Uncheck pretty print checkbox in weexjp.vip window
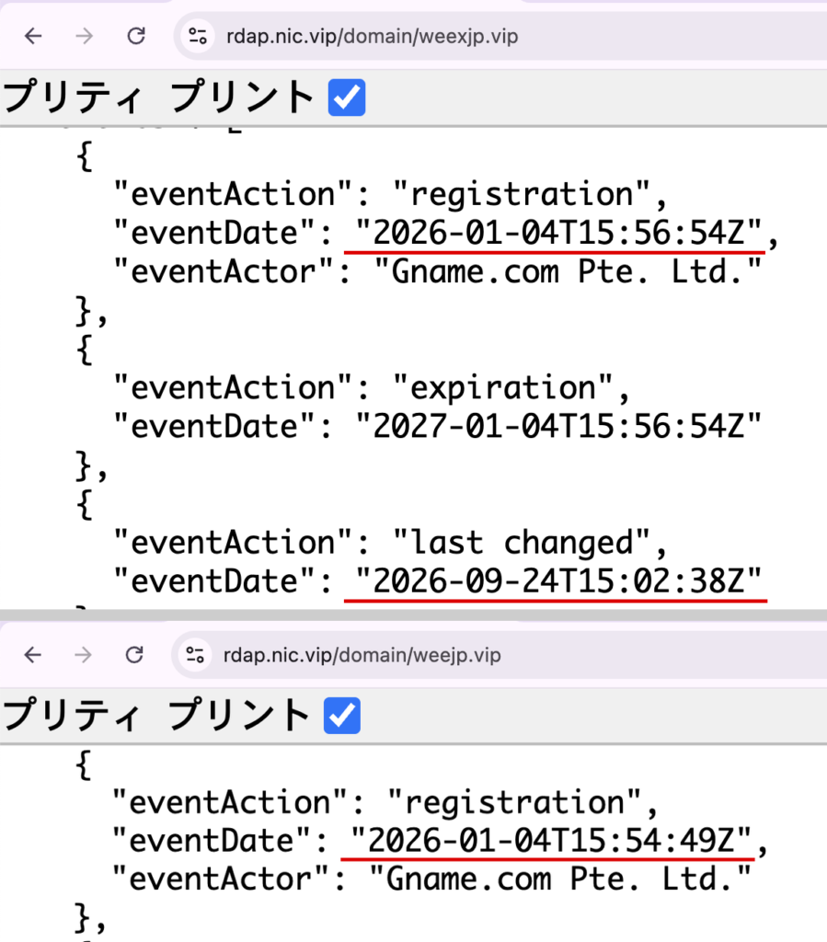Screen dimensions: 827x942 coord(347,98)
